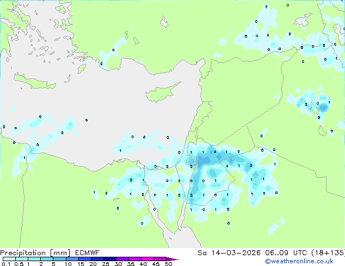The height and width of the screenshot is (266, 345).
Task: Click the legend label '10'
Action: point(68,264)
